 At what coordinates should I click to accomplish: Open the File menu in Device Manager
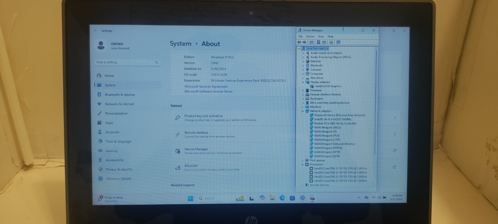(x=300, y=36)
